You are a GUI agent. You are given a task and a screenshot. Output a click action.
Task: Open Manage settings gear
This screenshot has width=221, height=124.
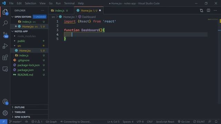click(x=5, y=113)
